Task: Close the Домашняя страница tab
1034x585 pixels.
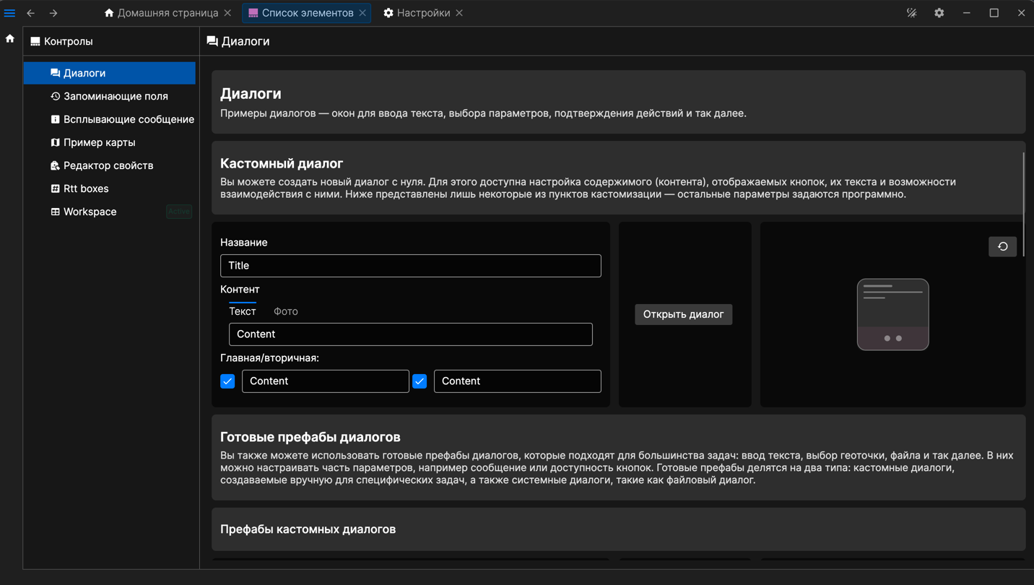Action: 227,13
